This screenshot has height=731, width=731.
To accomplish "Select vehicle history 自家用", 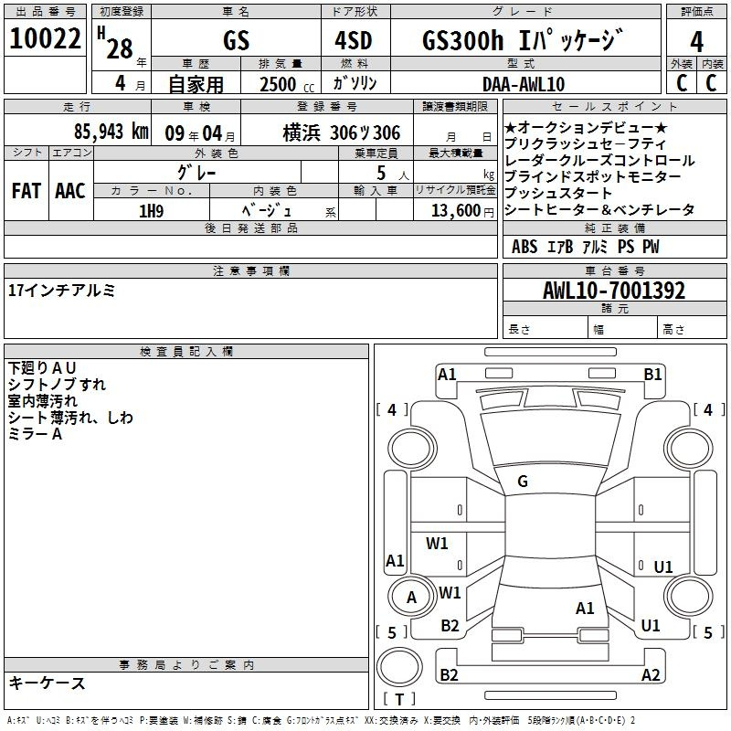I will point(196,84).
